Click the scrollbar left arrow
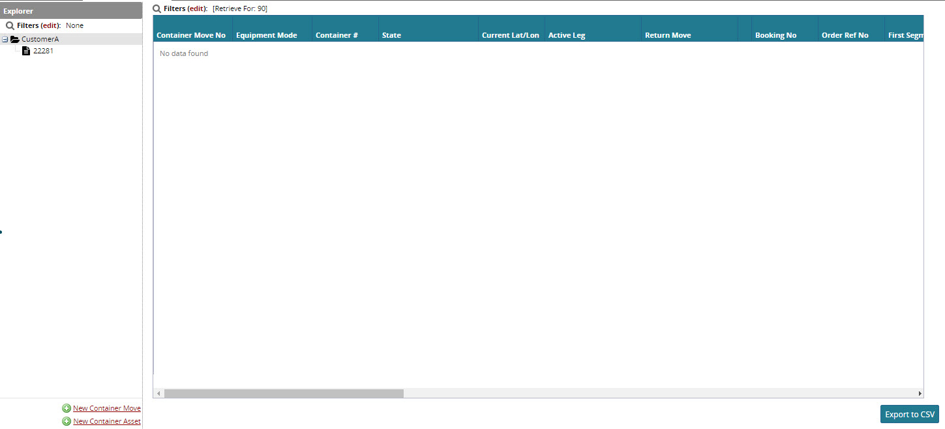Image resolution: width=945 pixels, height=429 pixels. tap(158, 393)
